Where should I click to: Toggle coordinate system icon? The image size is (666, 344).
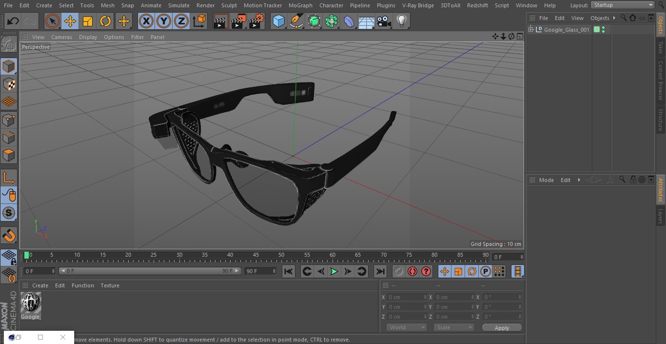tap(199, 21)
